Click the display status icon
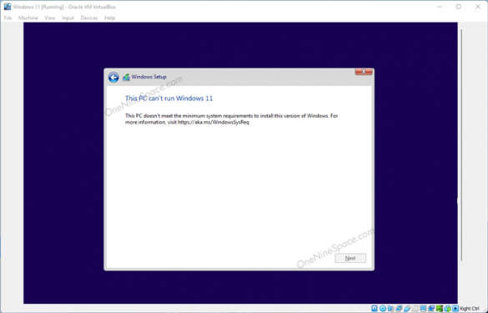 coord(423,308)
